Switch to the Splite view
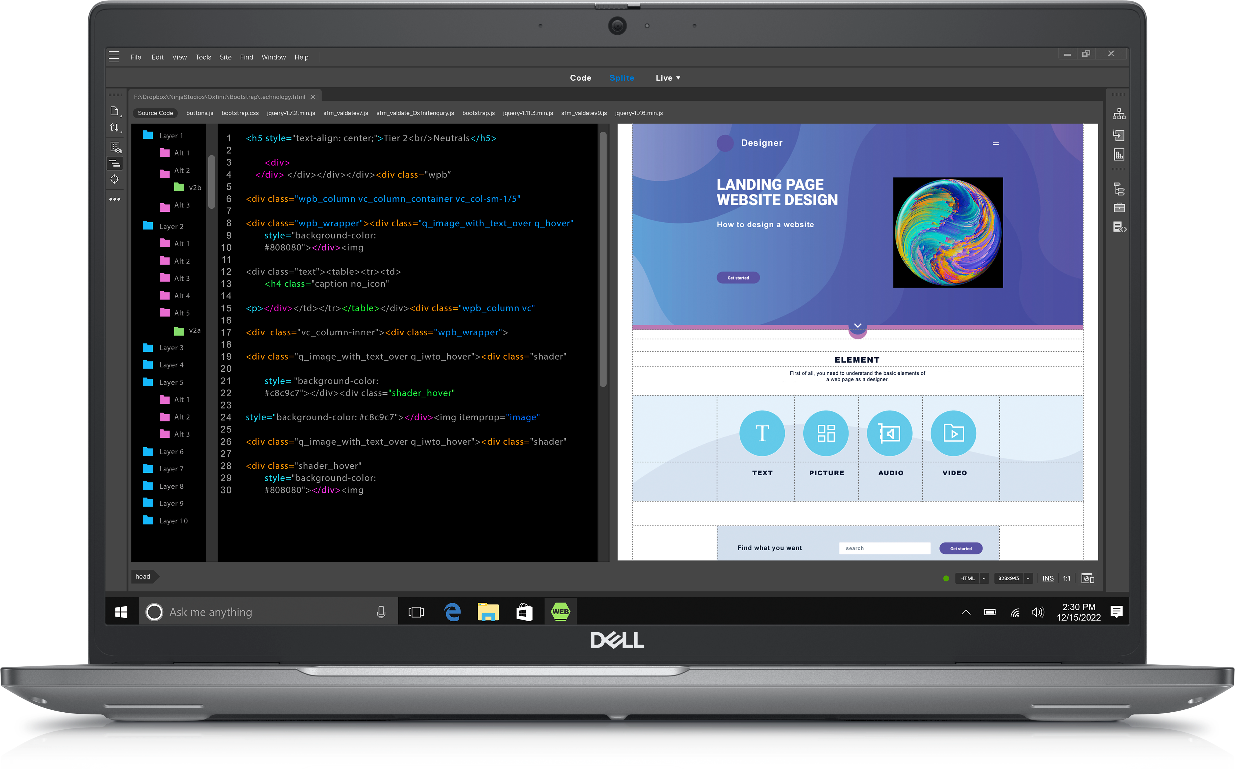1235x769 pixels. click(x=621, y=78)
